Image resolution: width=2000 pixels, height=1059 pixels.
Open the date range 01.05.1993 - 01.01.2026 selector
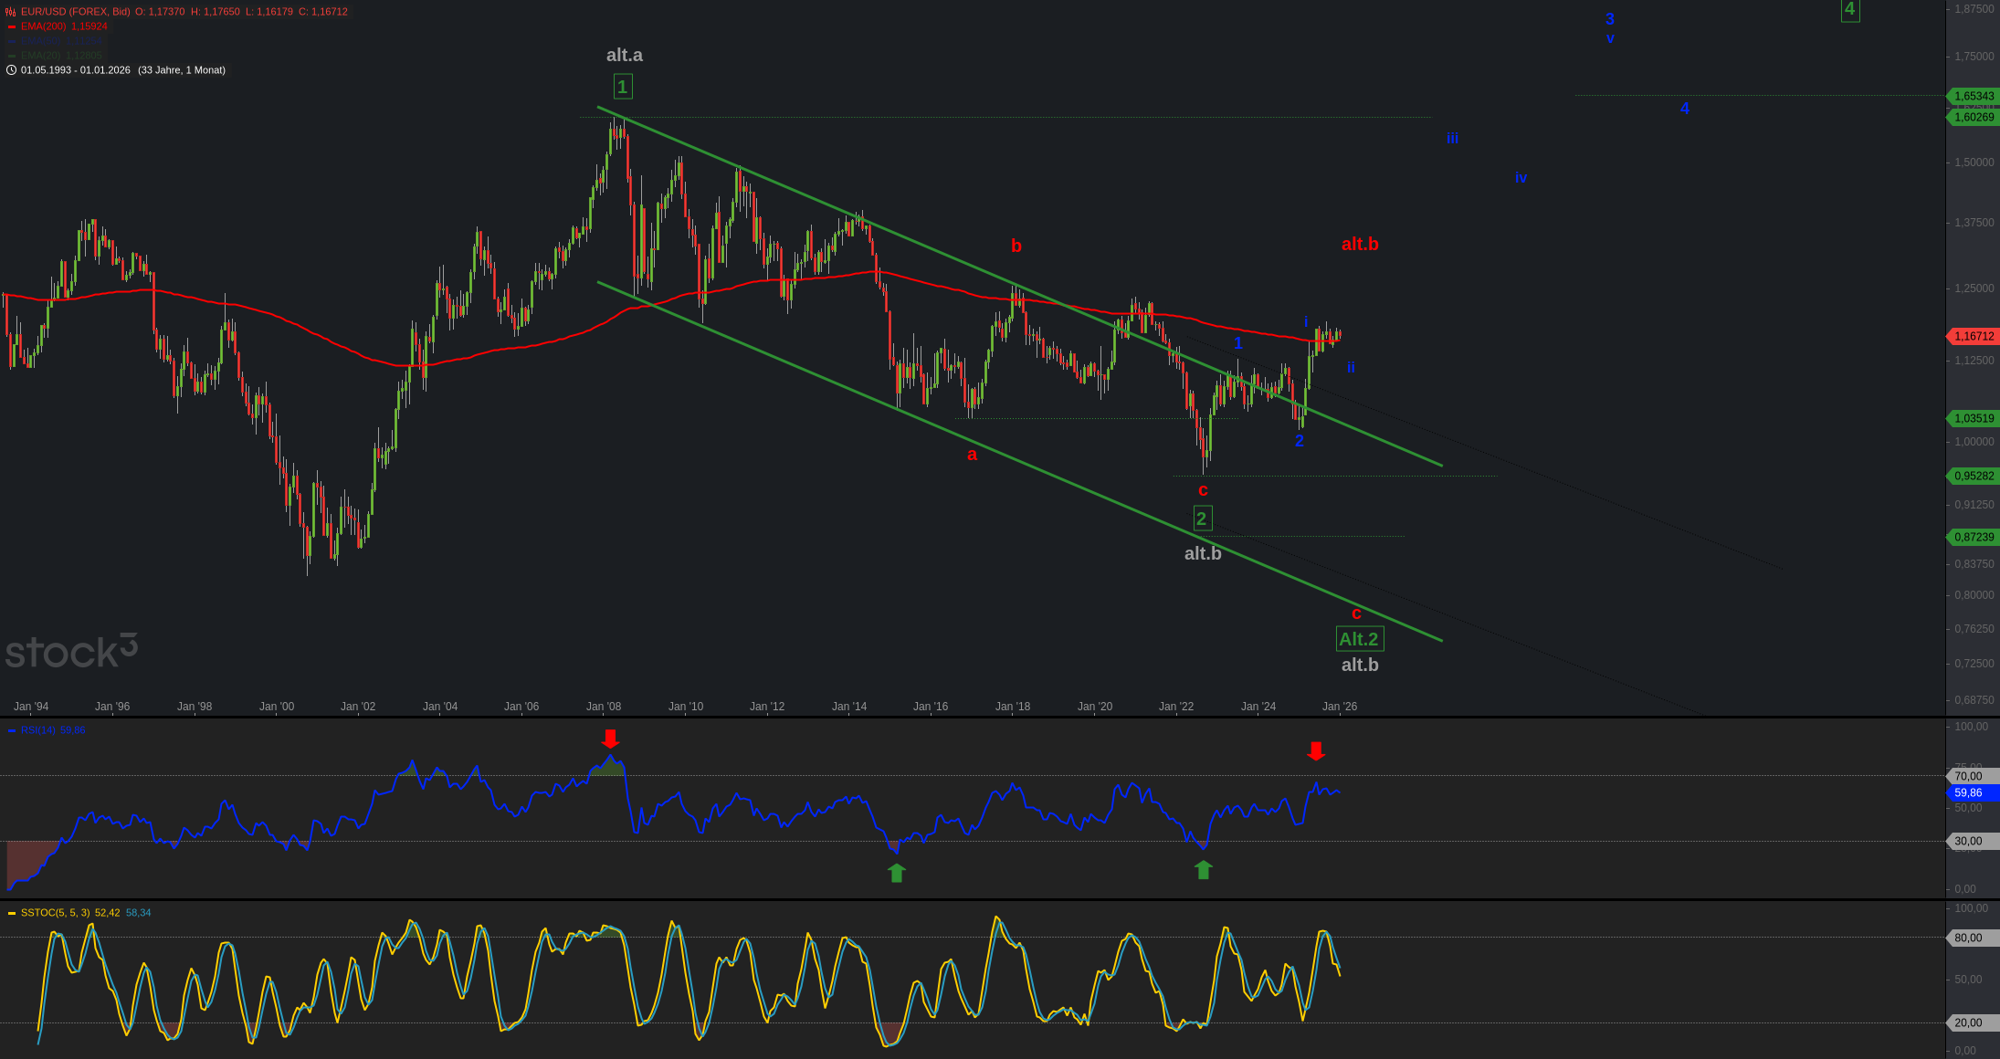(76, 70)
